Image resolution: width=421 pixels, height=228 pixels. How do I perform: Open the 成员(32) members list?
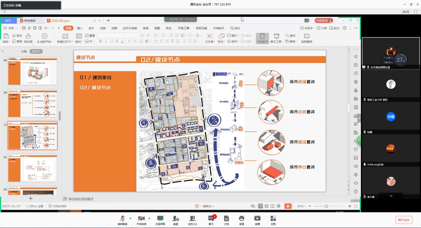click(192, 219)
